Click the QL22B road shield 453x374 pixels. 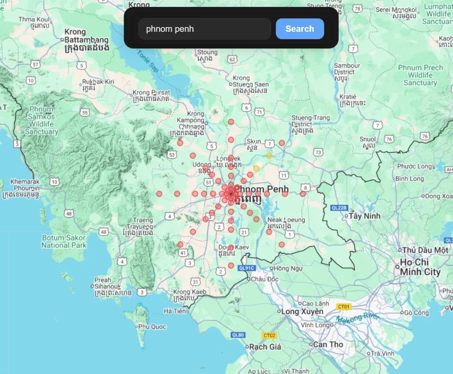(339, 208)
